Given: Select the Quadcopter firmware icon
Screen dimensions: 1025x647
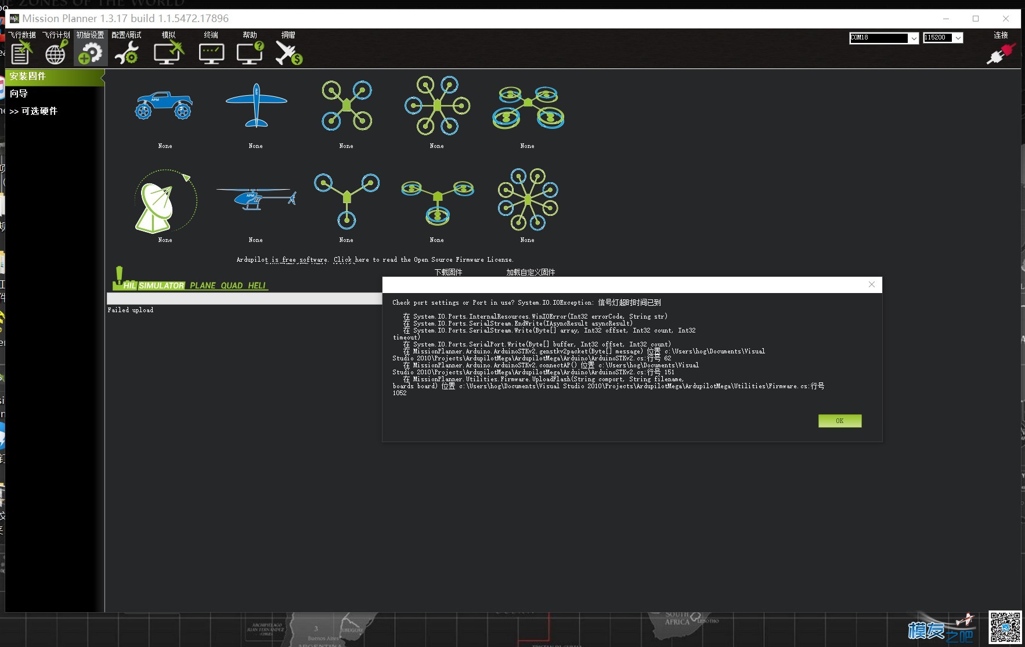Looking at the screenshot, I should coord(347,105).
